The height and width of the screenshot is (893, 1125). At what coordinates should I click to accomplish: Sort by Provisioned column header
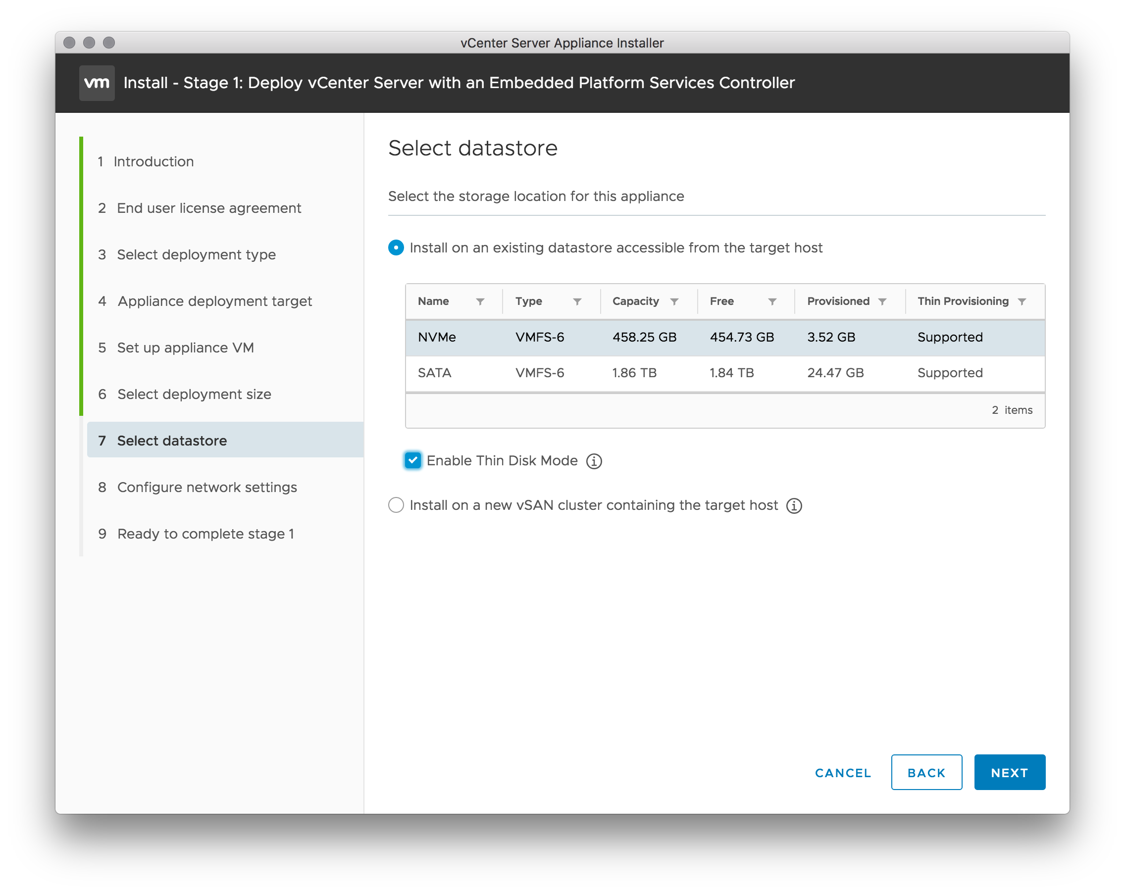(838, 301)
